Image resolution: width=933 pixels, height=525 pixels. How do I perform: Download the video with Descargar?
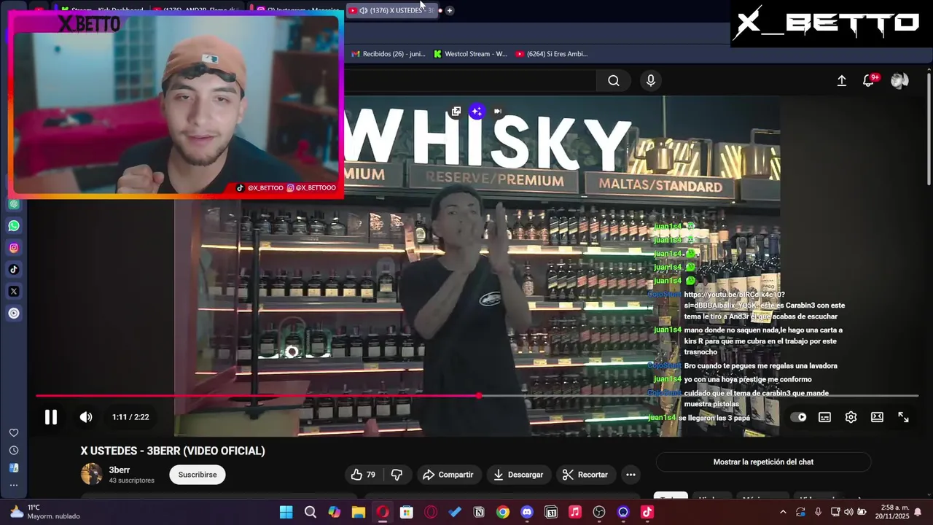tap(518, 475)
